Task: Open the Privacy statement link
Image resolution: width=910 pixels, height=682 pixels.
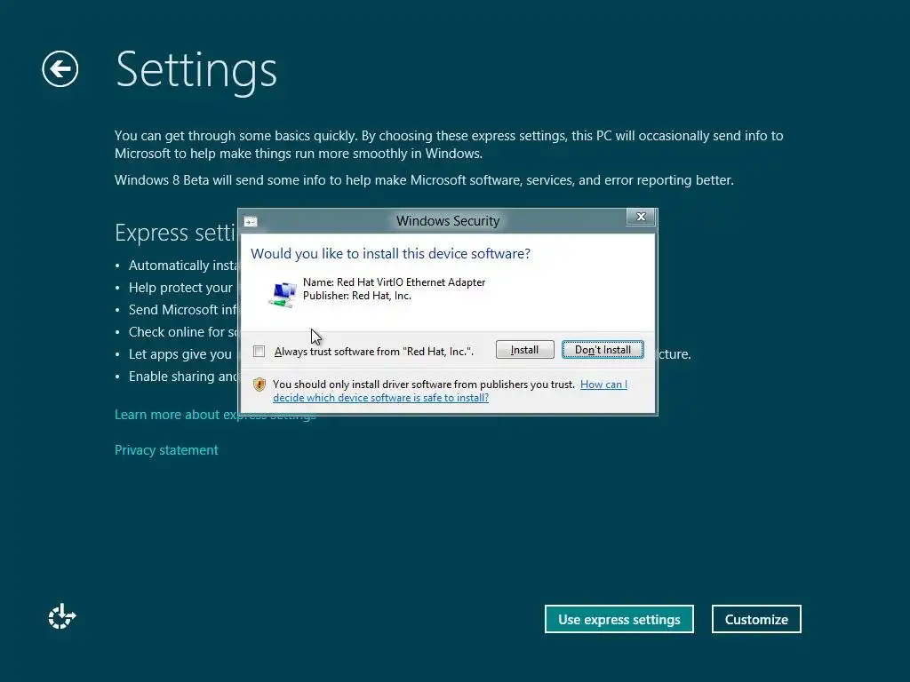Action: coord(166,450)
